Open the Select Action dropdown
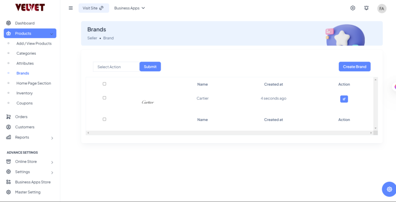396x202 pixels. point(116,67)
